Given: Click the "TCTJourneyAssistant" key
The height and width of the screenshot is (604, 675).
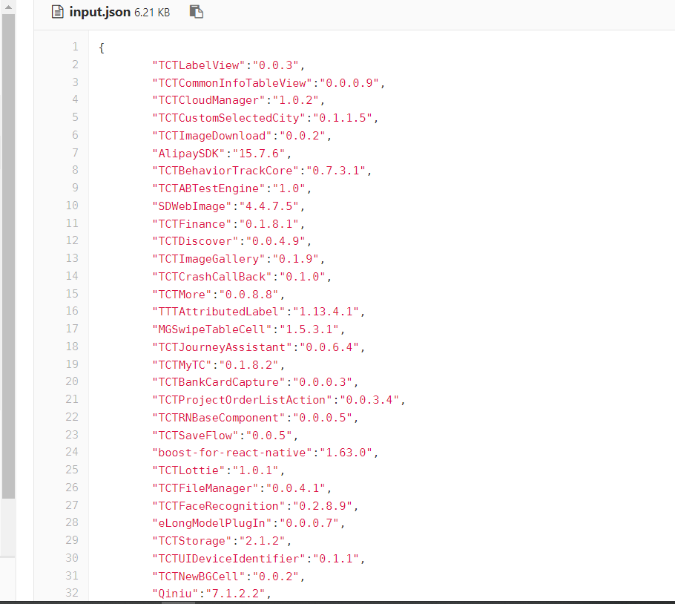Looking at the screenshot, I should (222, 347).
